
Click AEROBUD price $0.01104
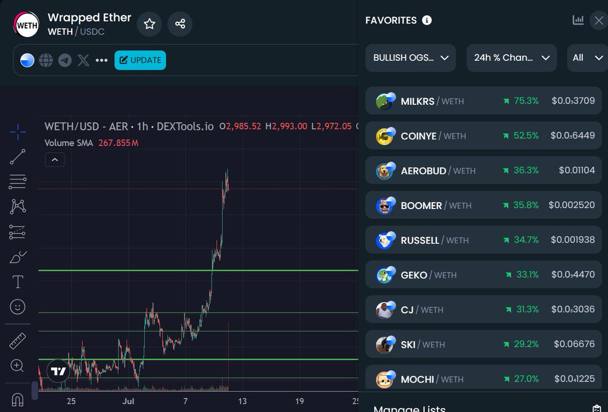577,170
